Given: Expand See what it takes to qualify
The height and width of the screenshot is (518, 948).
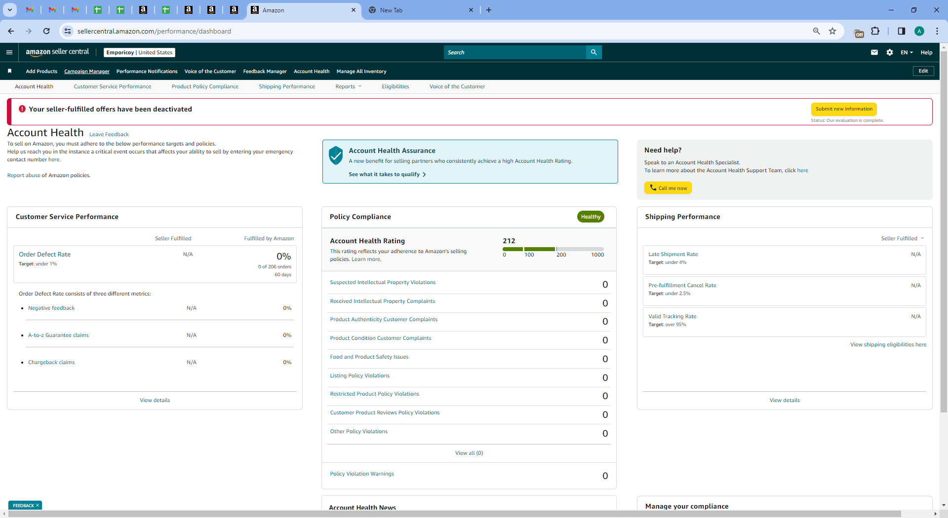Looking at the screenshot, I should (x=387, y=174).
